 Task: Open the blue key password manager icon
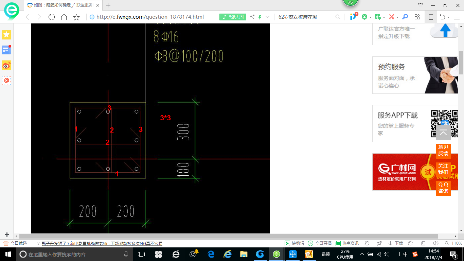[x=405, y=17]
